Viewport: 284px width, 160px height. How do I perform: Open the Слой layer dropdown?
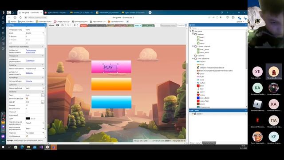pos(35,33)
